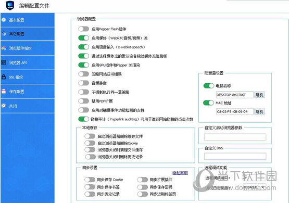This screenshot has width=289, height=203.
Task: Enable 同步保存书签 toggle
Action: [90, 187]
